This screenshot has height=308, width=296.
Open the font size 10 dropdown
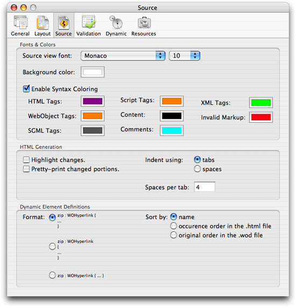coord(185,56)
